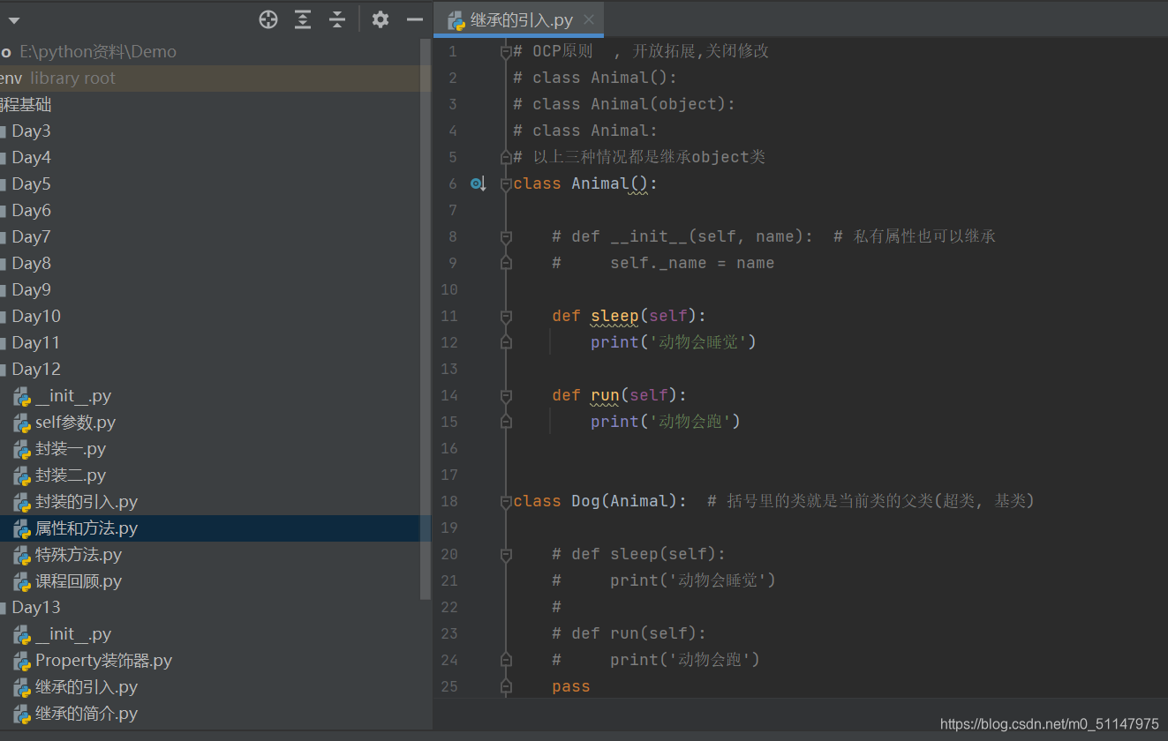
Task: Click Python file icon of 课程回顾.py
Action: pos(22,581)
